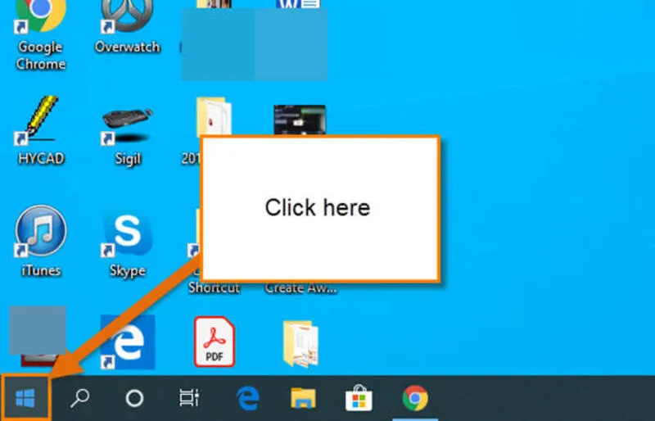655x421 pixels.
Task: Select the PDF file desktop icon
Action: pyautogui.click(x=215, y=342)
